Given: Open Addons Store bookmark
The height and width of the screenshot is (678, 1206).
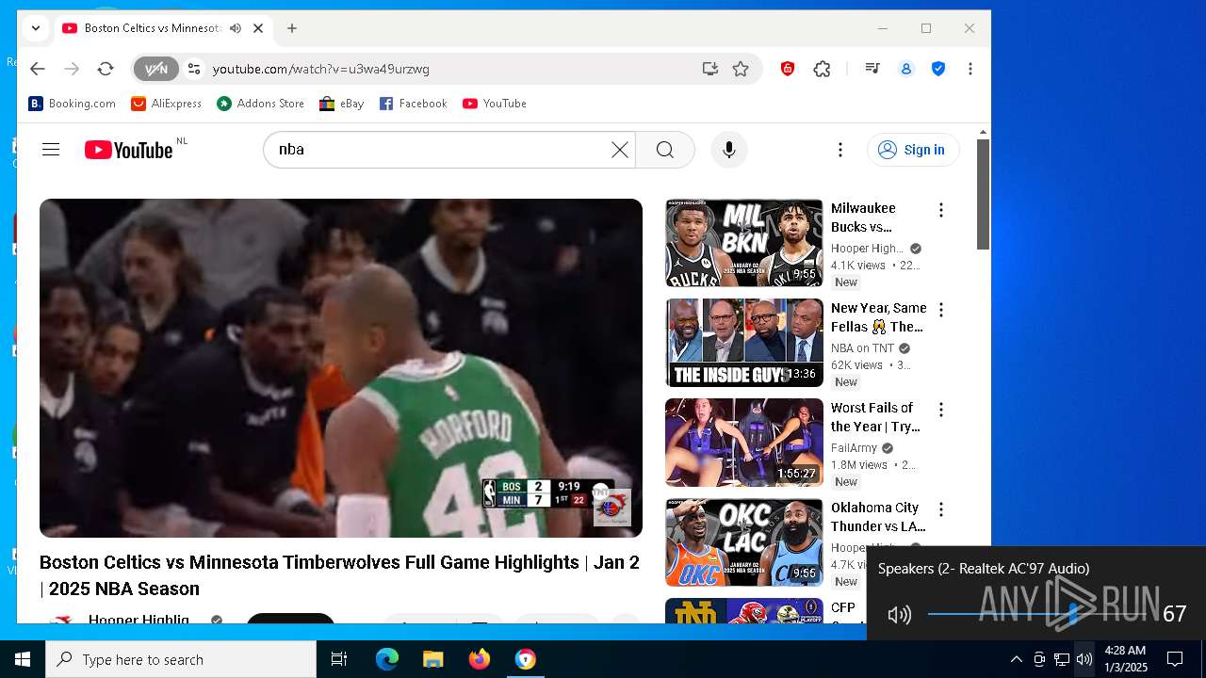Looking at the screenshot, I should tap(261, 104).
